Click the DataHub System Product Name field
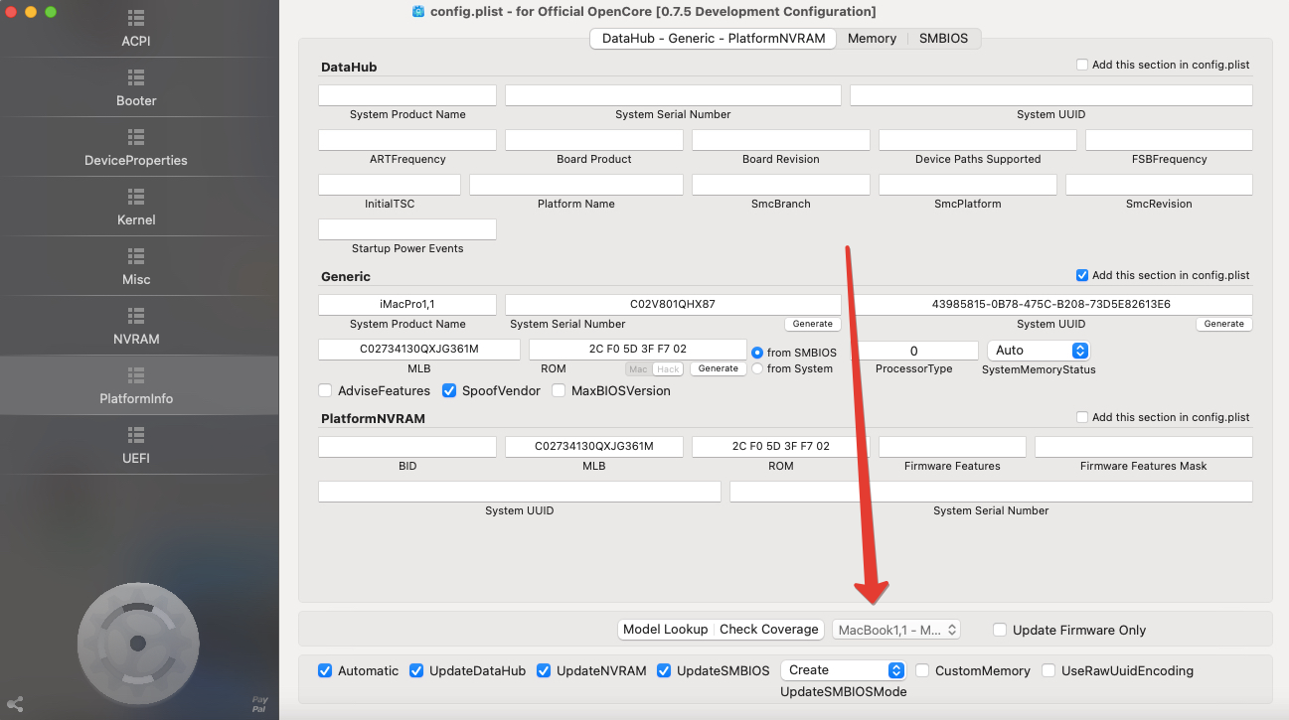Image resolution: width=1289 pixels, height=720 pixels. click(x=407, y=95)
